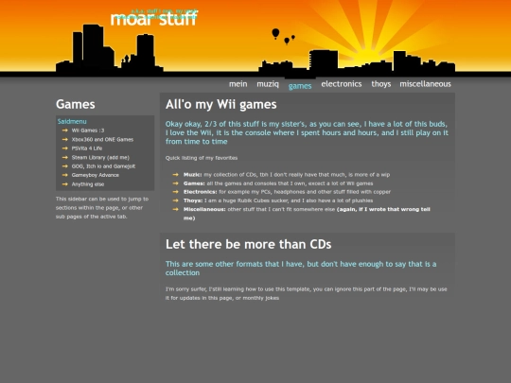Image resolution: width=511 pixels, height=383 pixels.
Task: Open the miscellaneous tab
Action: click(x=425, y=84)
